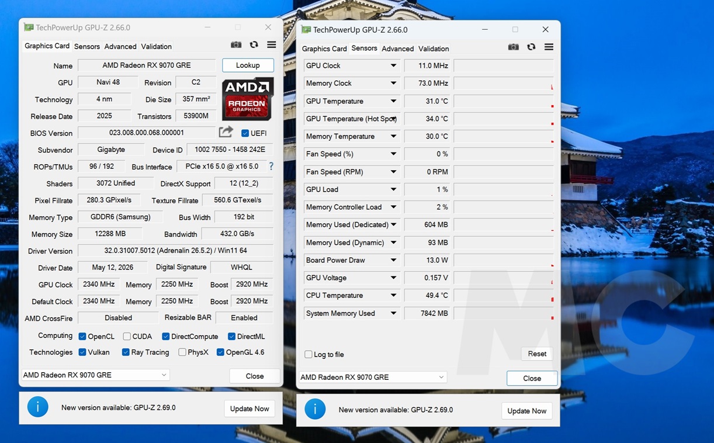Open Board Power Draw sensor dropdown
The width and height of the screenshot is (714, 443).
click(x=393, y=260)
